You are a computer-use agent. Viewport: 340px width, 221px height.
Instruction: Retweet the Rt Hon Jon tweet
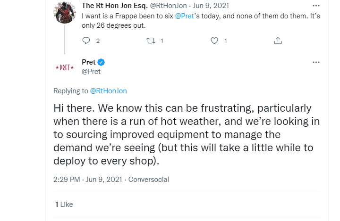click(150, 41)
